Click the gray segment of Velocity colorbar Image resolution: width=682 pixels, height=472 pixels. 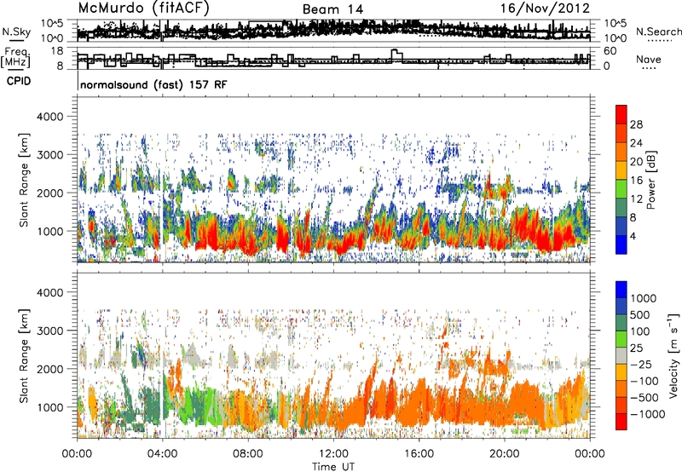621,355
